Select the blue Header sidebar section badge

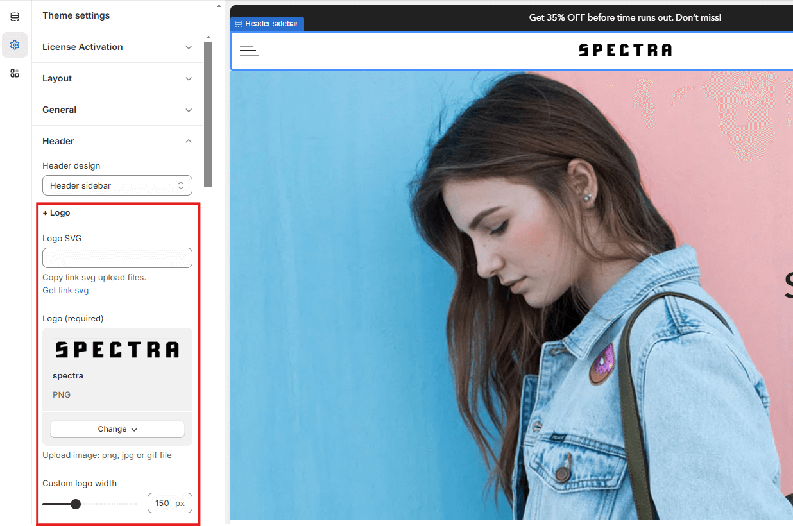point(266,24)
